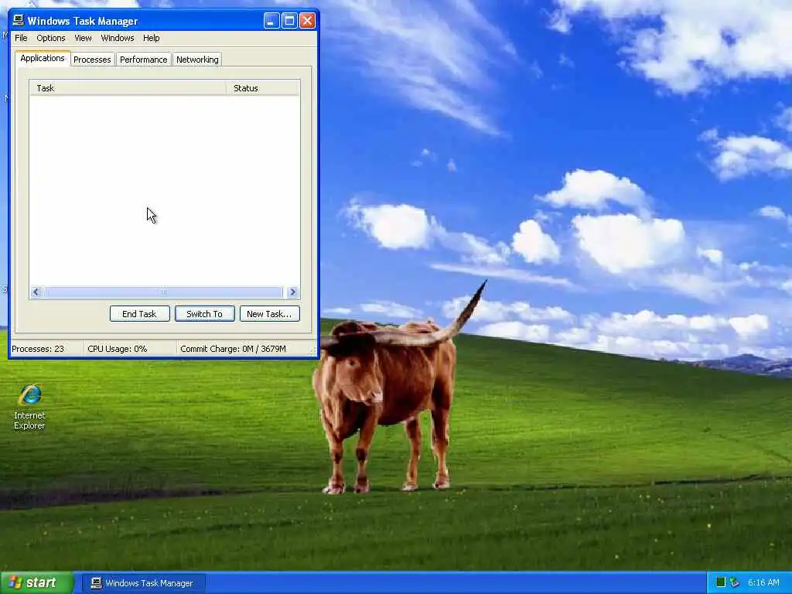The height and width of the screenshot is (594, 792).
Task: Click the green CPU usage tray icon
Action: pos(721,582)
